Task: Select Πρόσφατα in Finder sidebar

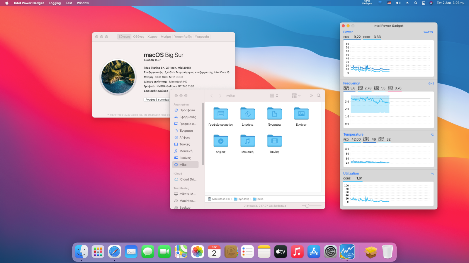Action: 186,110
